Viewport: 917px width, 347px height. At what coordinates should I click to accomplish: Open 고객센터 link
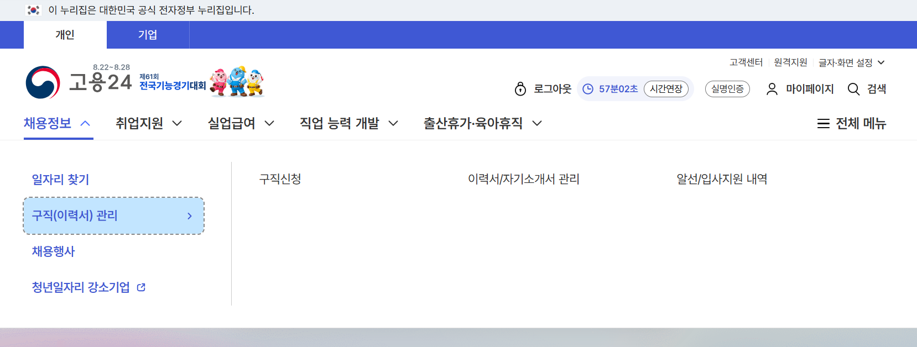tap(746, 62)
